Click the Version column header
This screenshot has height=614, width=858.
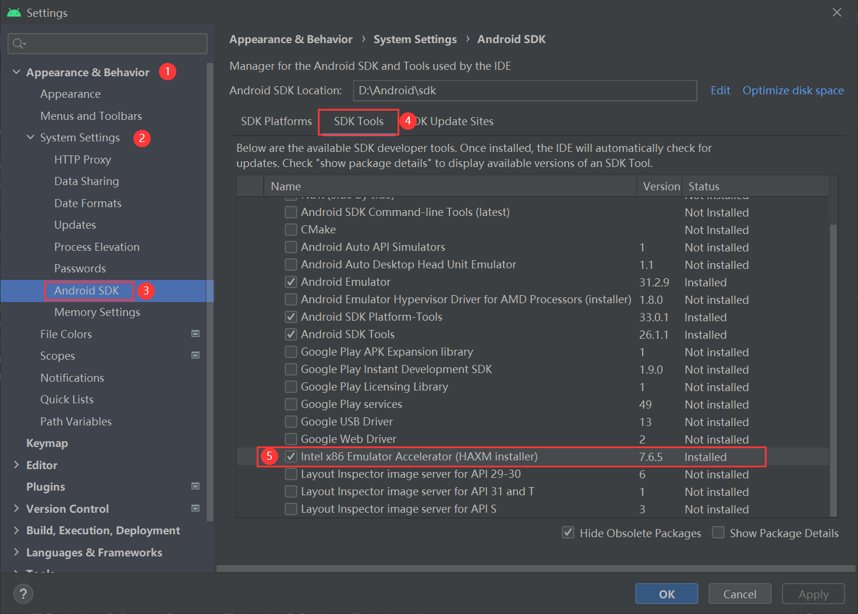click(x=660, y=186)
